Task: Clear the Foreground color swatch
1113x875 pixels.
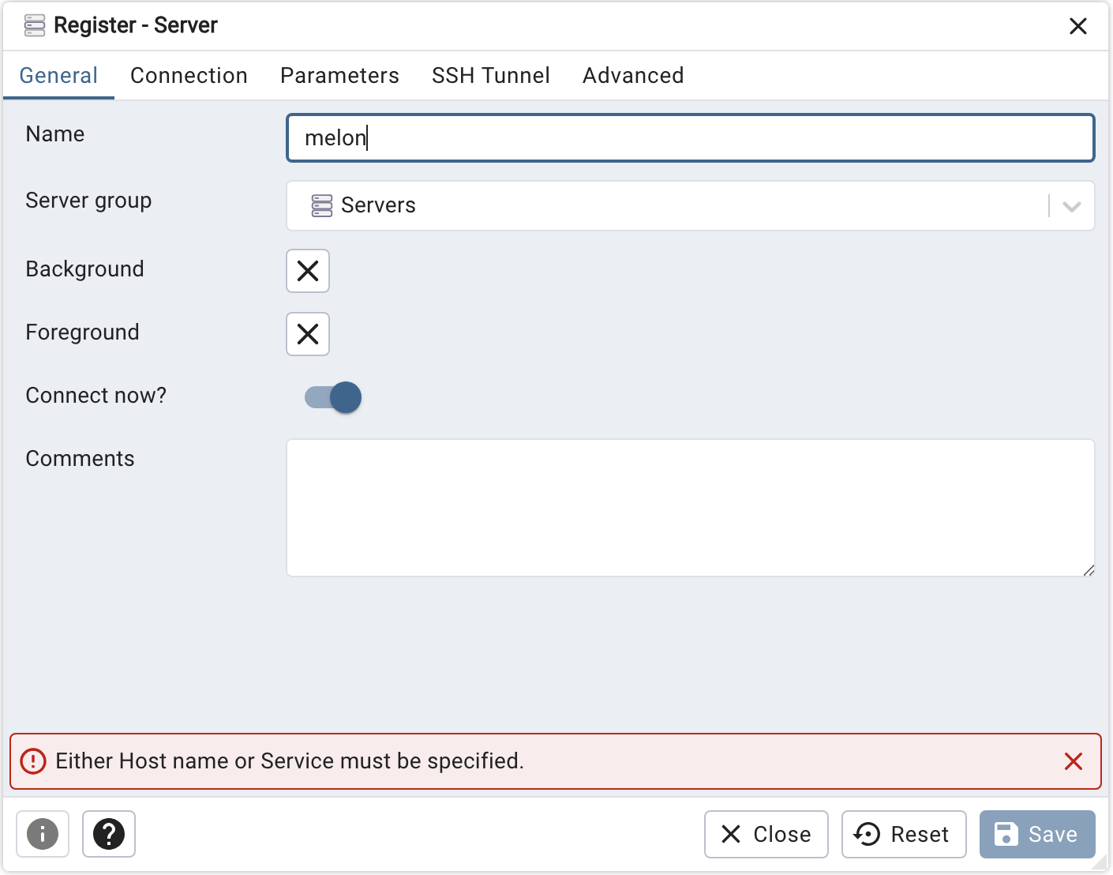Action: pyautogui.click(x=308, y=334)
